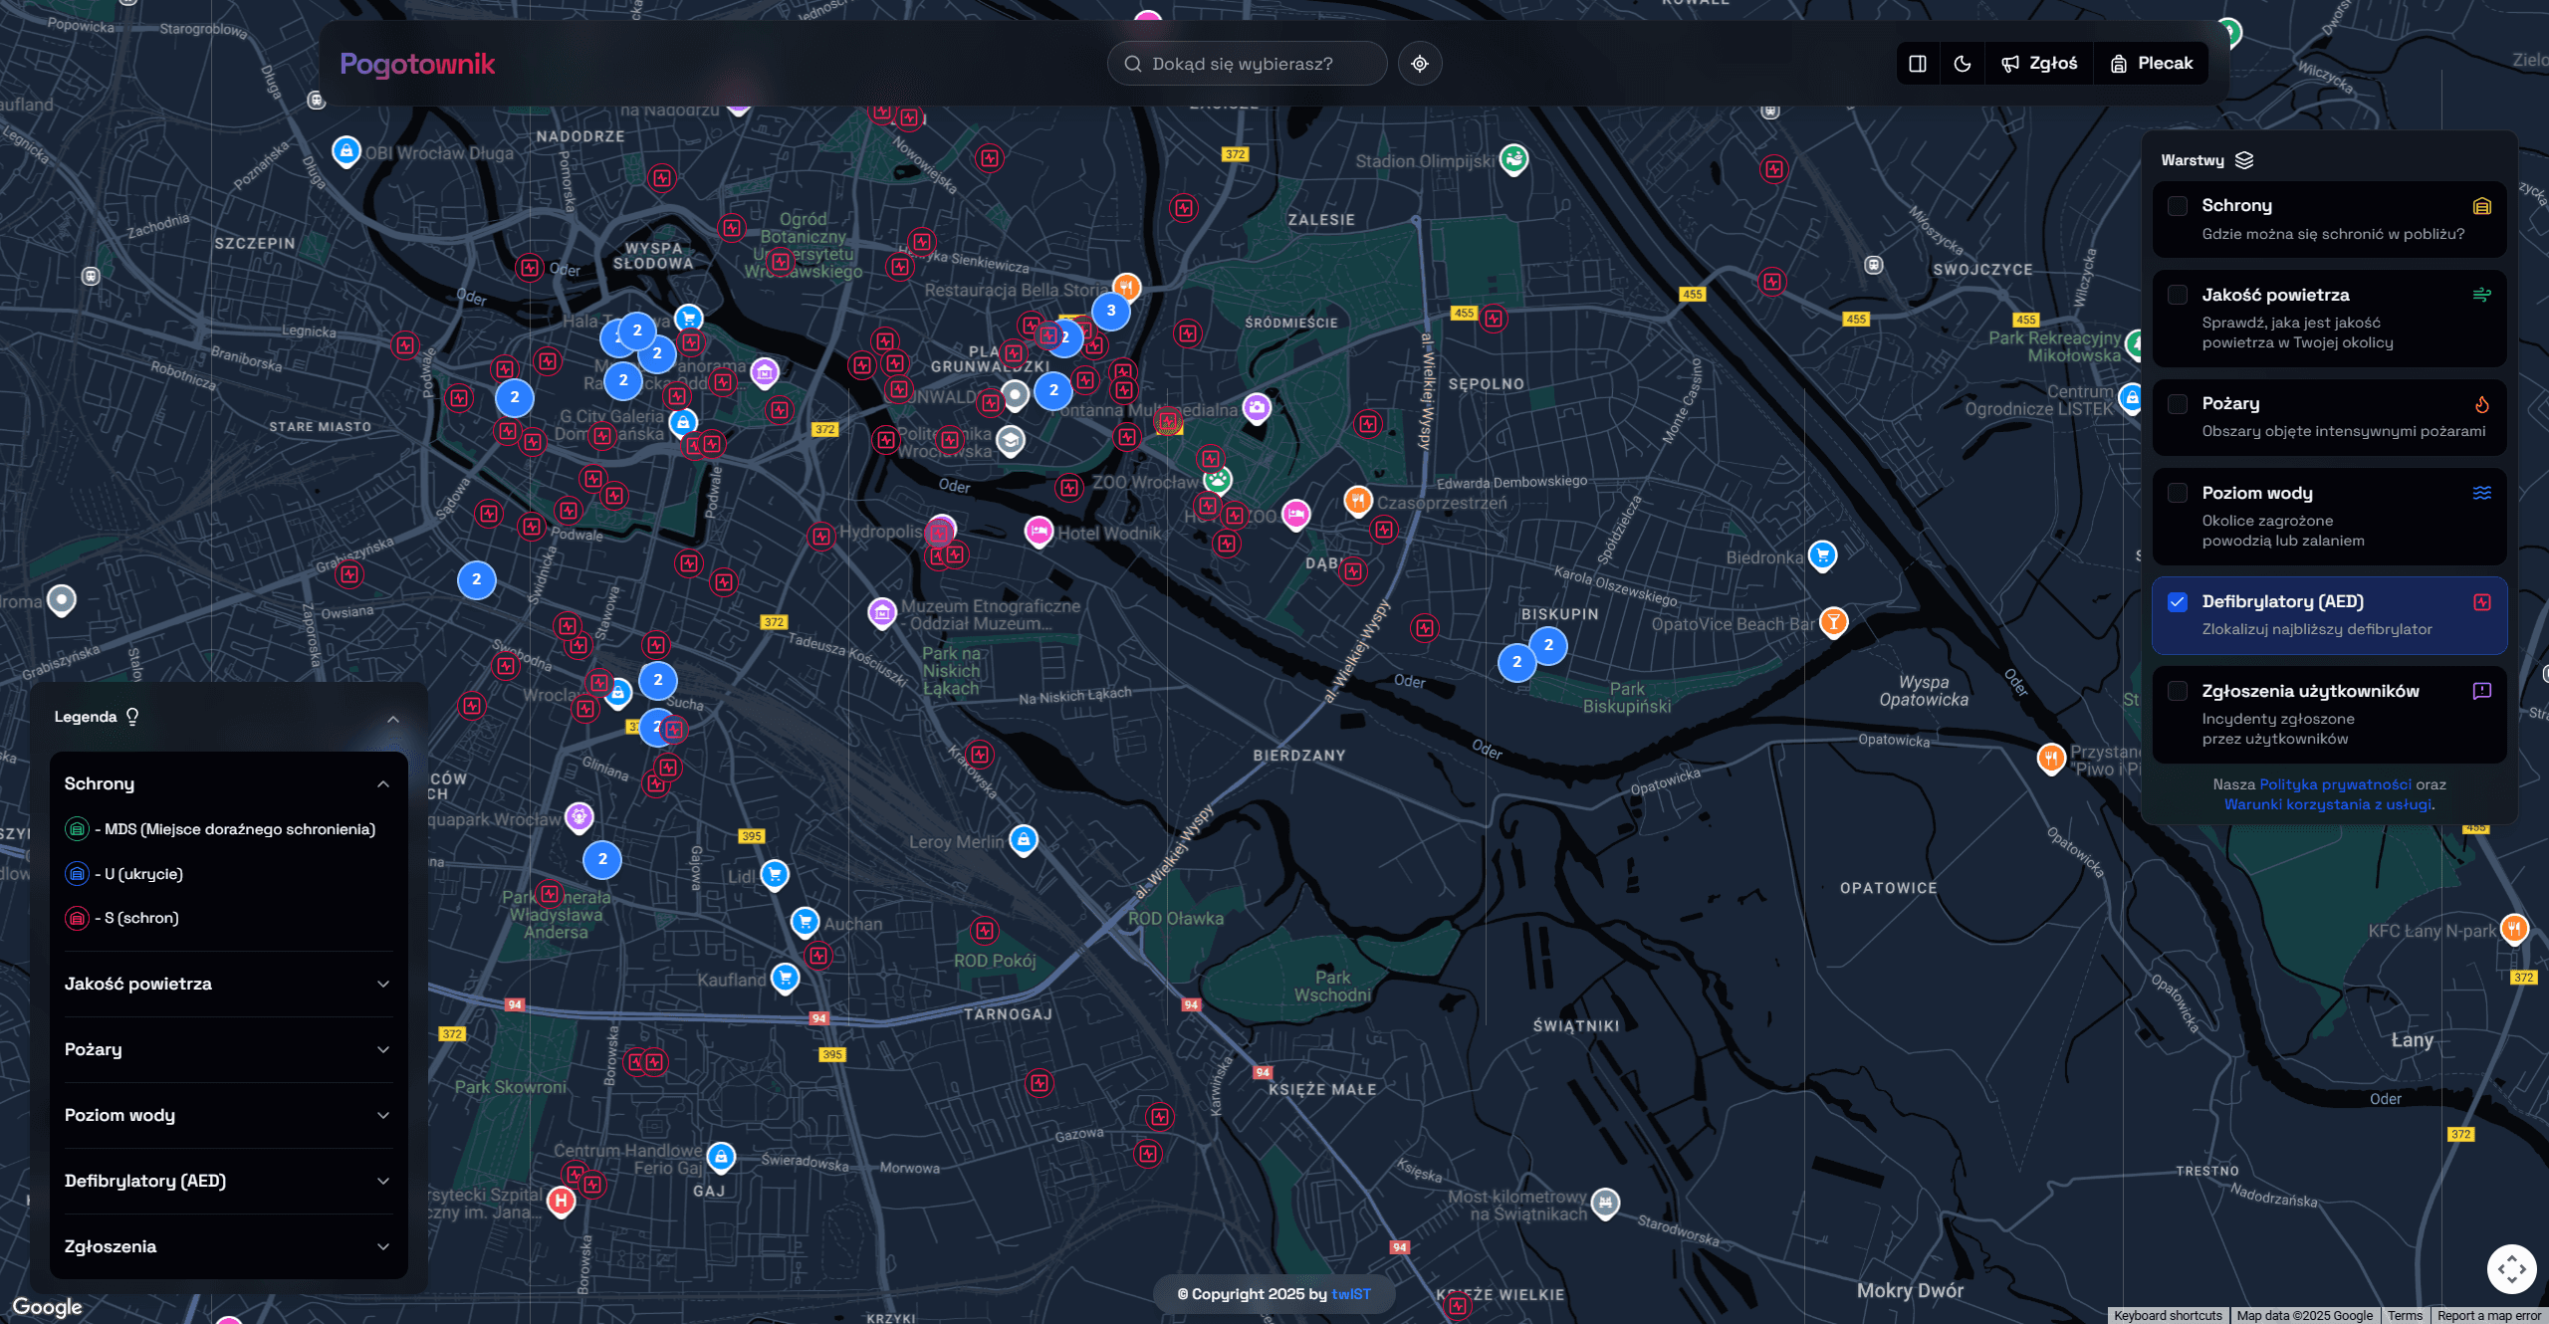
Task: Check the Pożary layer box
Action: [x=2178, y=404]
